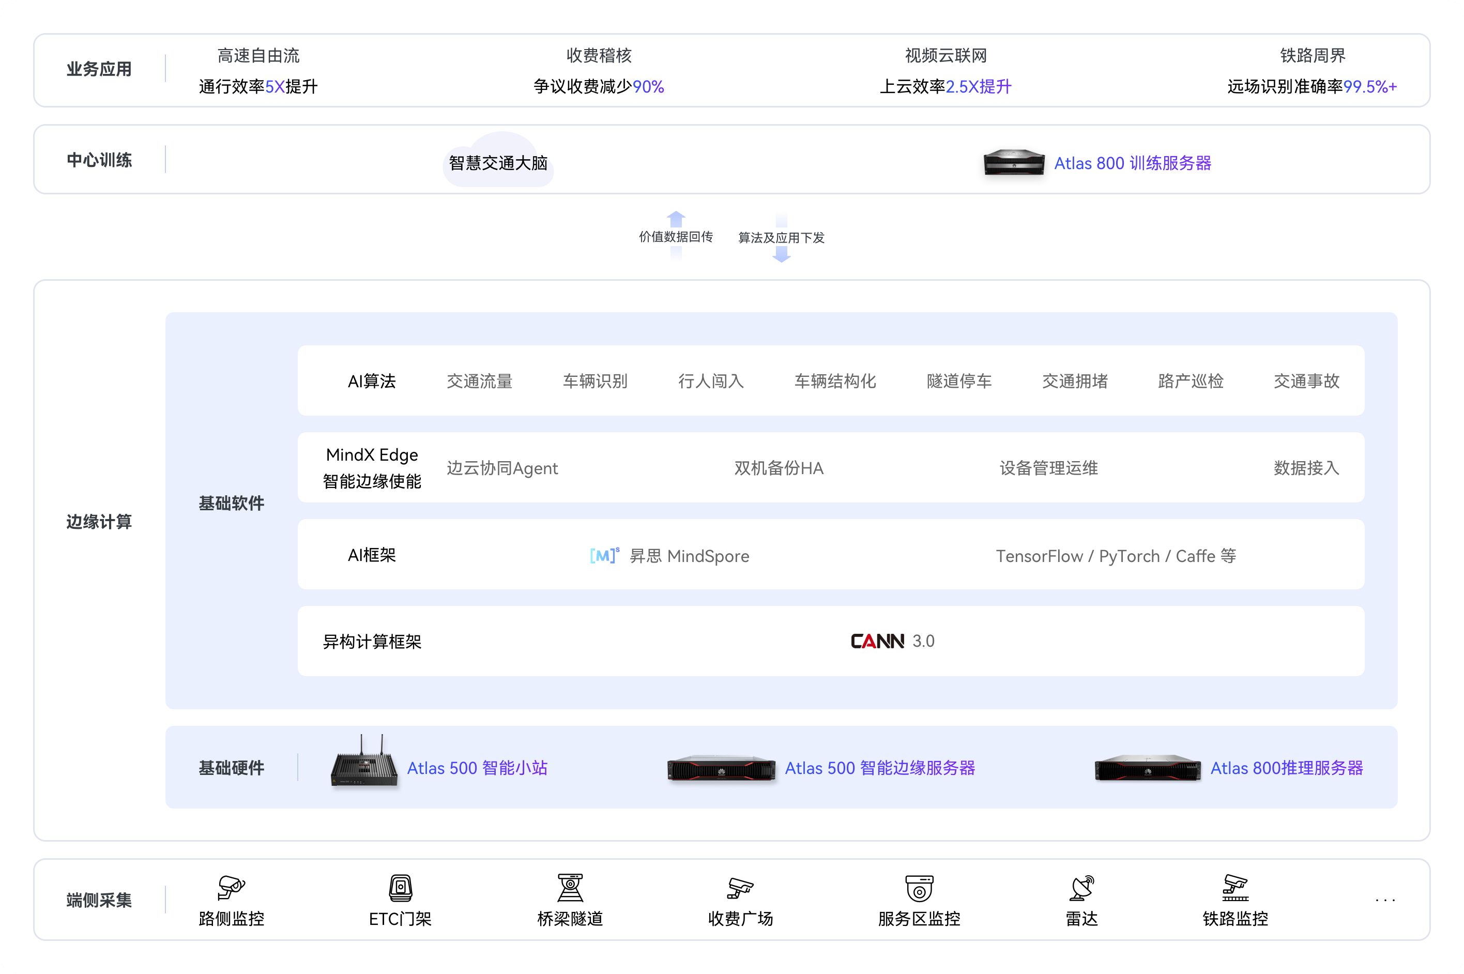Click the 车辆结构化 algorithm item

pos(835,382)
